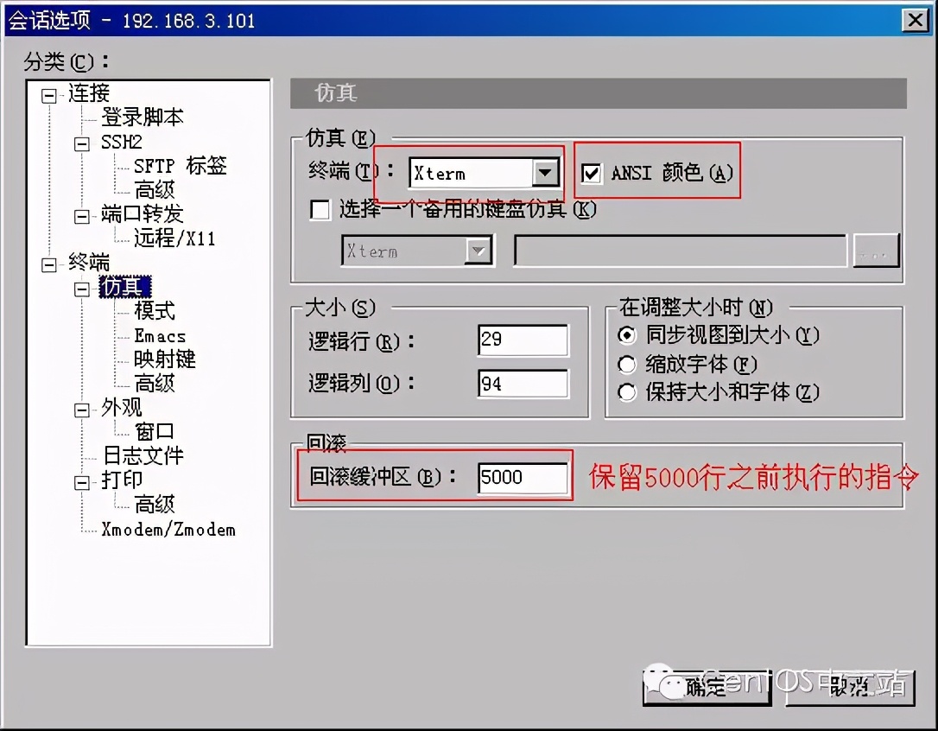Select 缩放字体 radio button
This screenshot has height=731, width=938.
[627, 364]
